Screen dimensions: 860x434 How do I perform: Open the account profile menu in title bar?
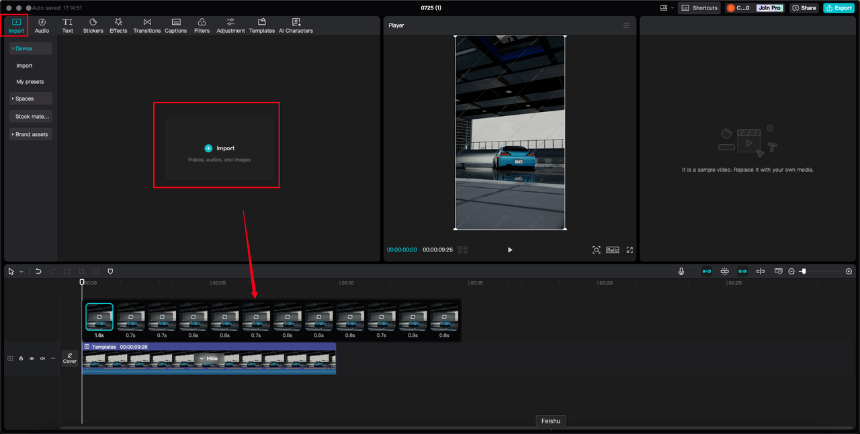pyautogui.click(x=738, y=8)
